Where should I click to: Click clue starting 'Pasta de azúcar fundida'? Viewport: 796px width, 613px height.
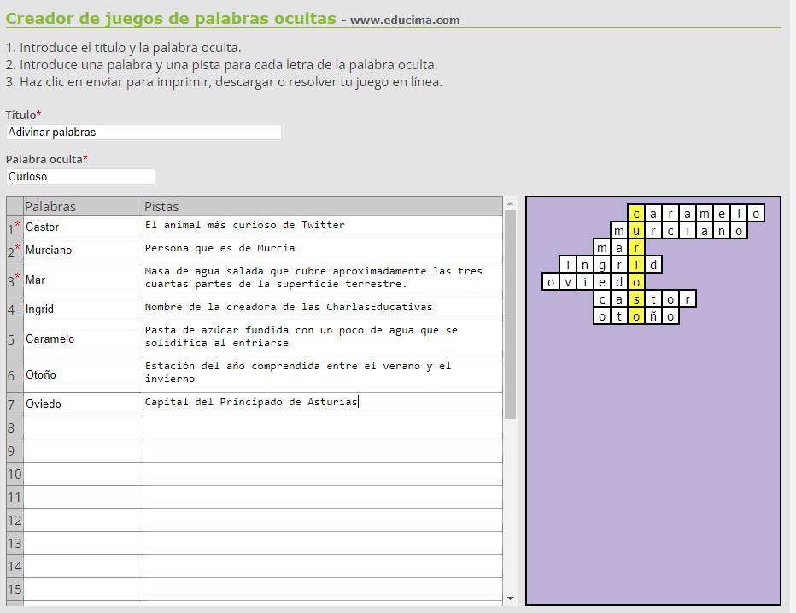tap(323, 339)
